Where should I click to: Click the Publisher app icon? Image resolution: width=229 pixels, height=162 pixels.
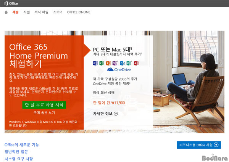[x=129, y=63]
